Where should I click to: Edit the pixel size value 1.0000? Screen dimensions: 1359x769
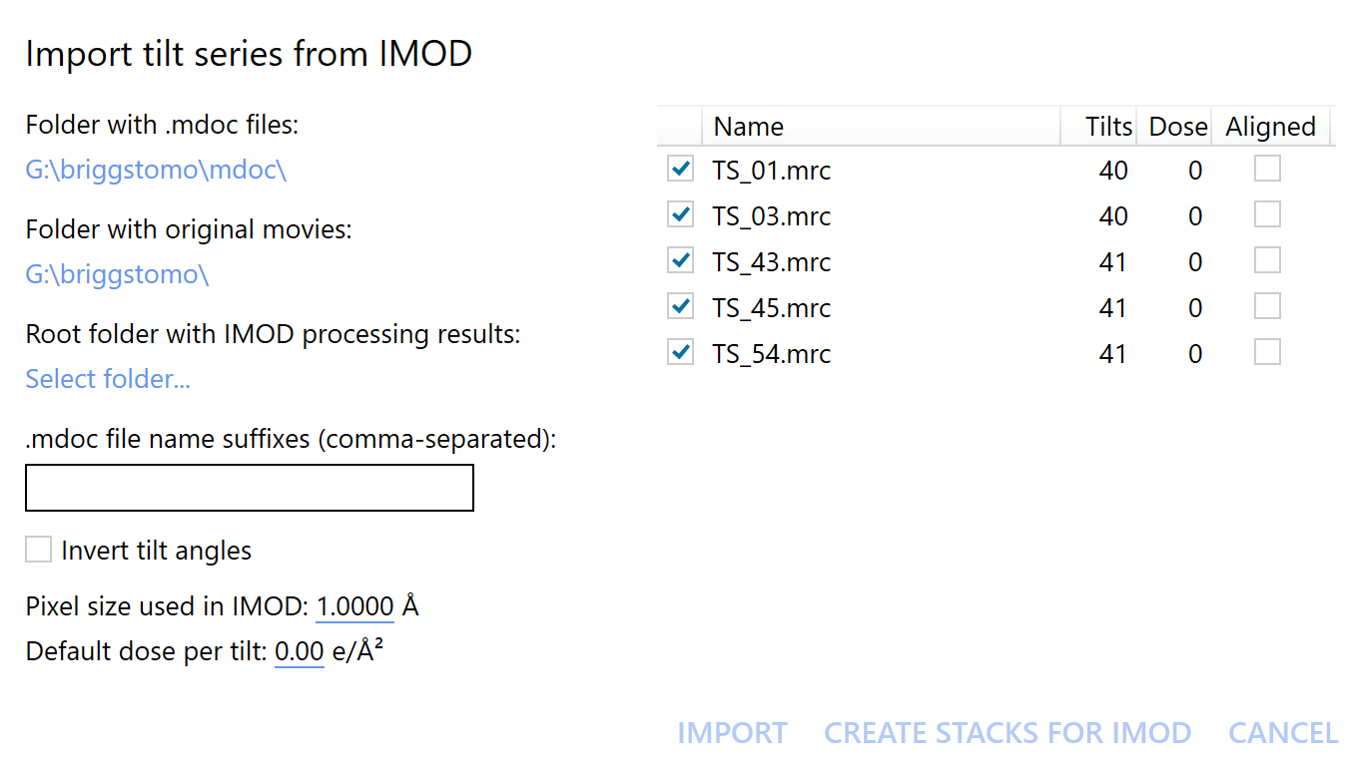click(354, 606)
